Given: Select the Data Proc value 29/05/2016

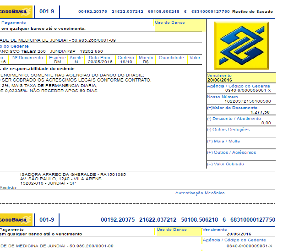Looking at the screenshot, I should [100, 61].
